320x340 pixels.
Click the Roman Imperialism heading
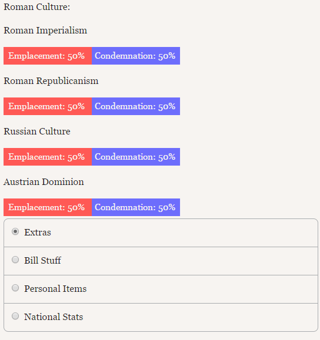[45, 31]
